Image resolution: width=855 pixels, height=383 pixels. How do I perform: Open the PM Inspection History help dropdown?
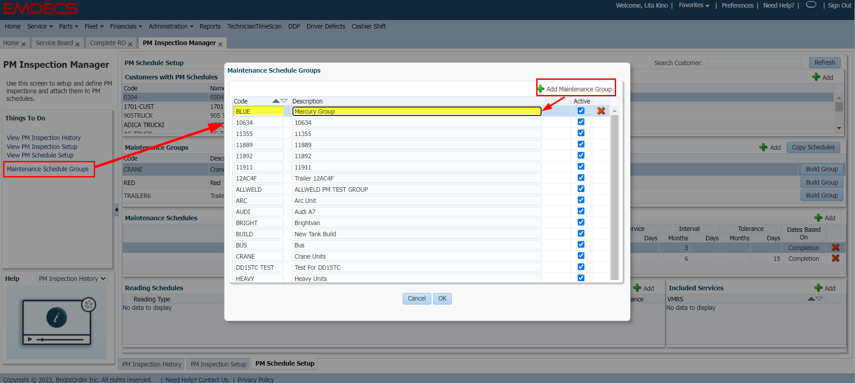tap(72, 279)
